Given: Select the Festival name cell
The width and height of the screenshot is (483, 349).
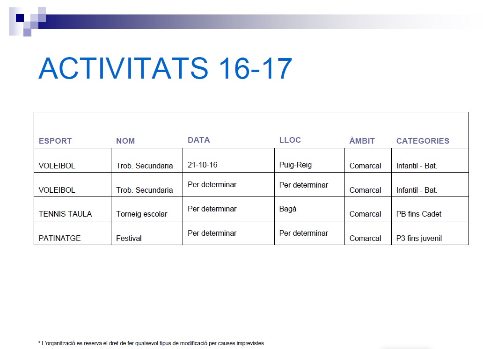Looking at the screenshot, I should [x=129, y=238].
